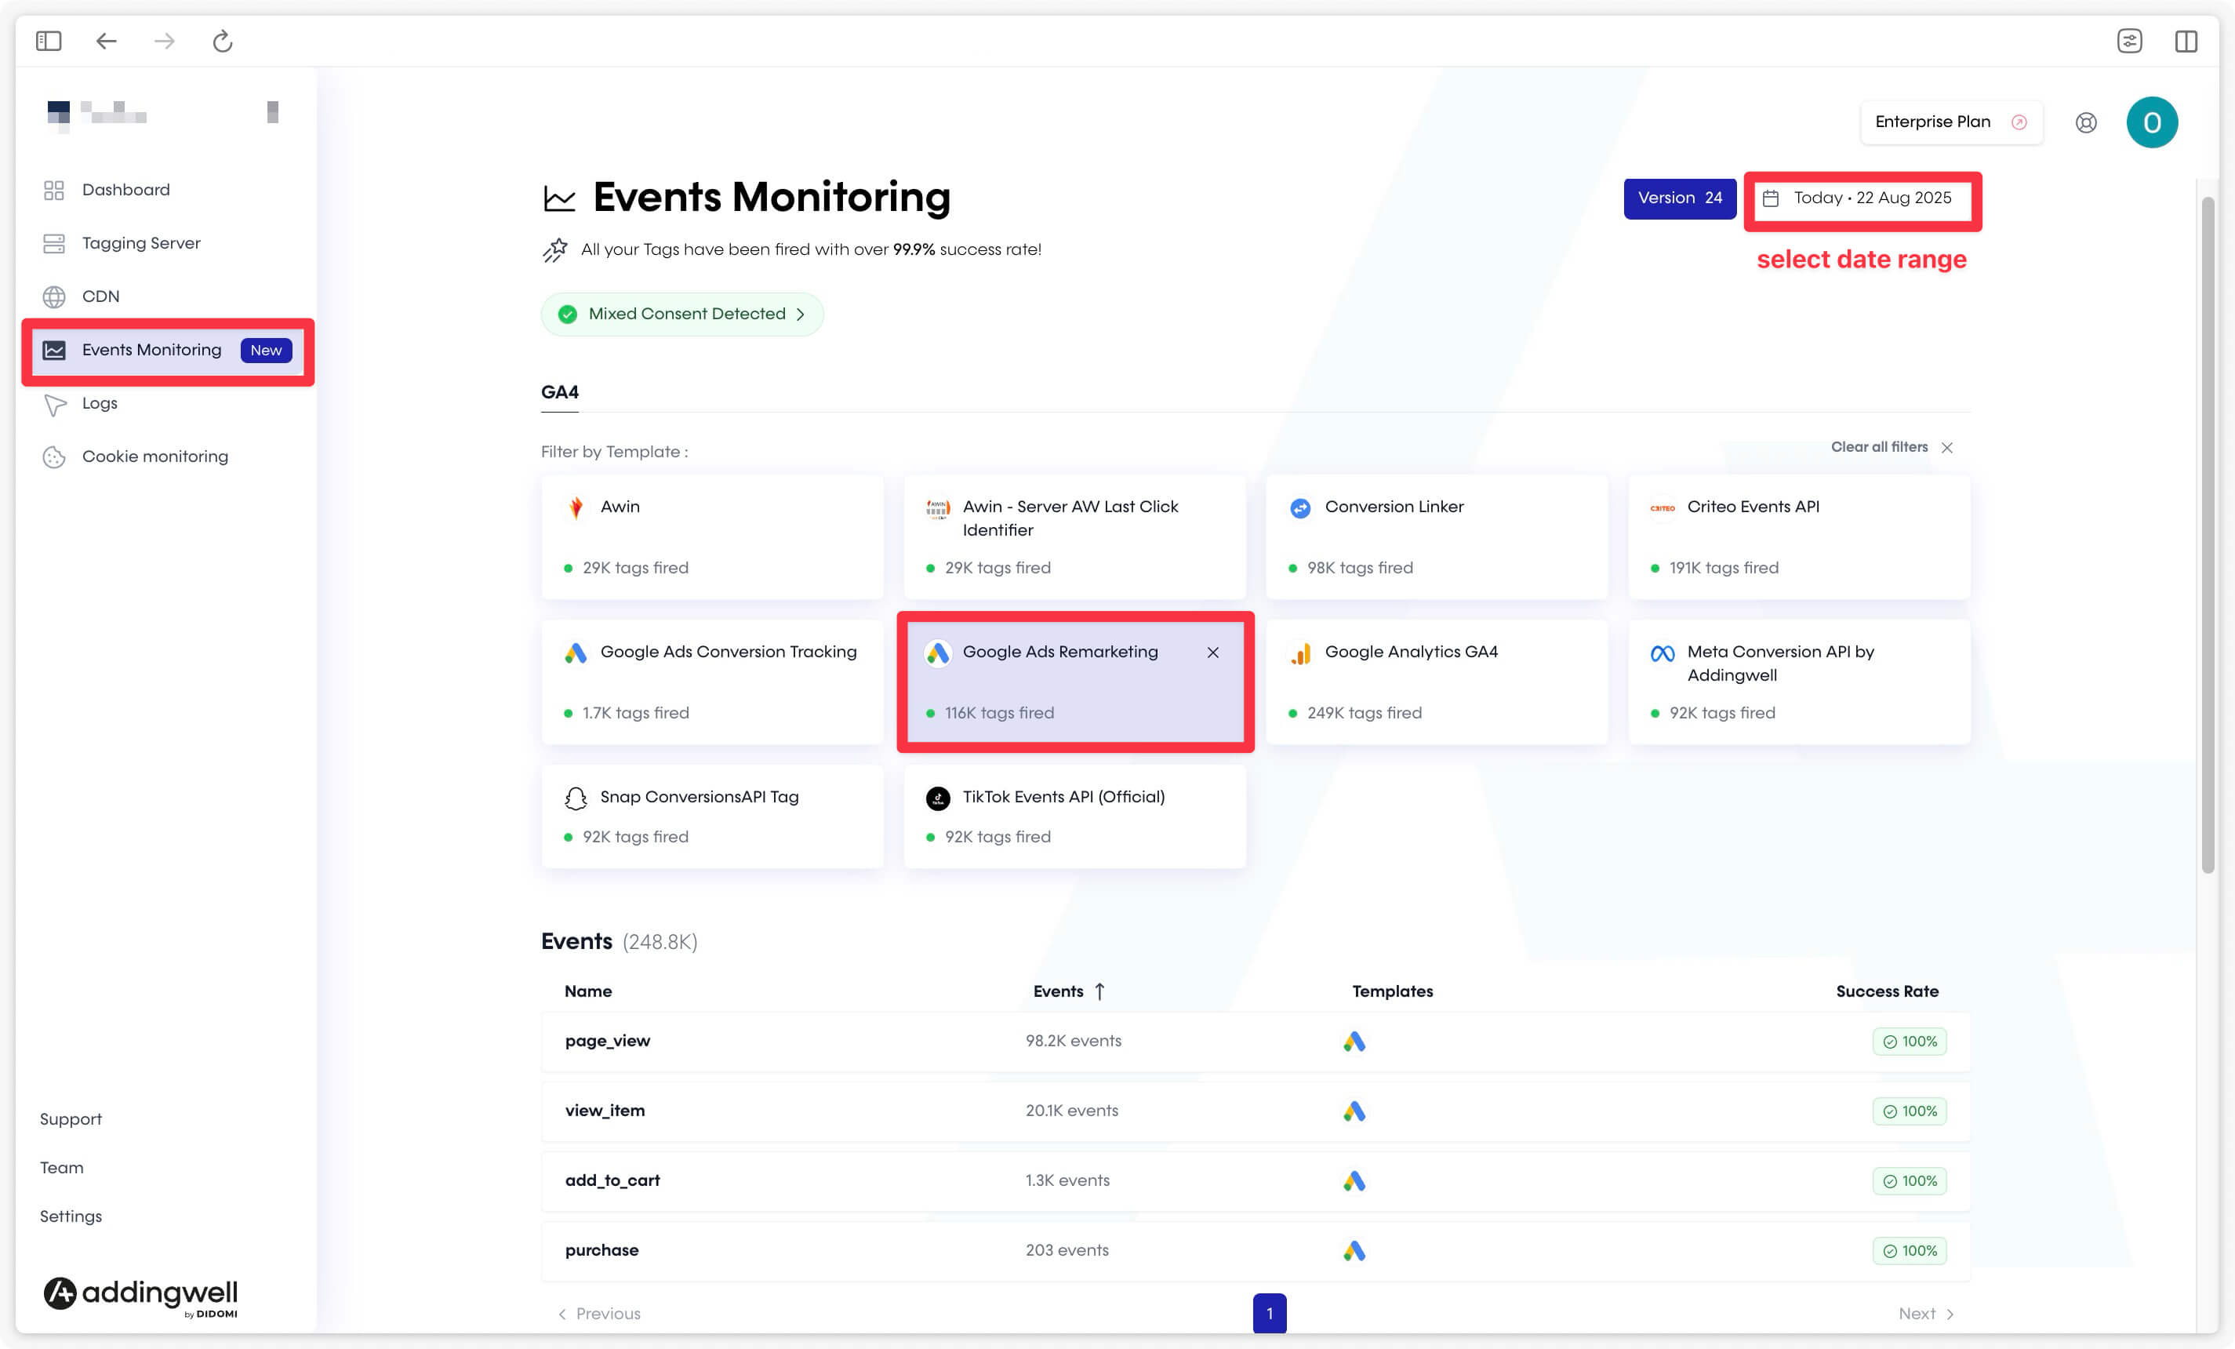Click the Google Analytics bar chart icon

click(1299, 653)
